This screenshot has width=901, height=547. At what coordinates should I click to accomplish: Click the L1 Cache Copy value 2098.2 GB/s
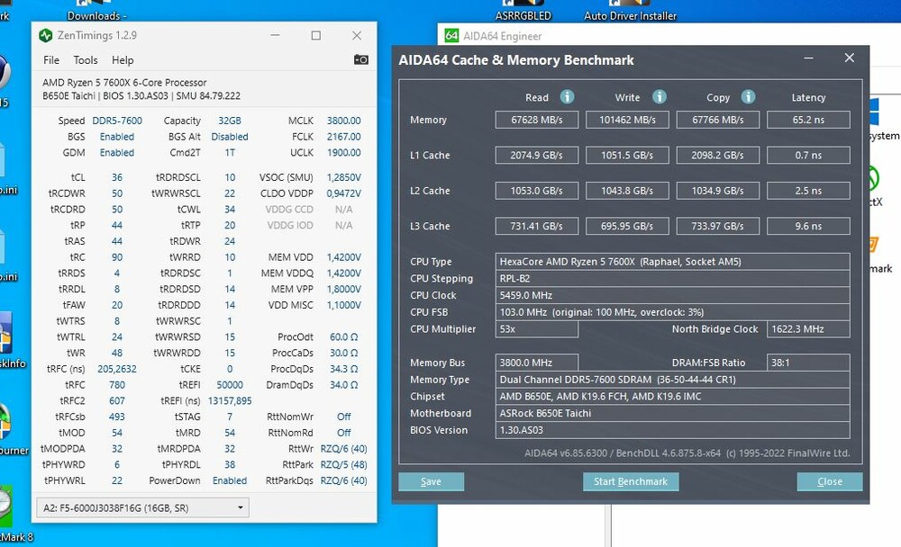(x=718, y=156)
